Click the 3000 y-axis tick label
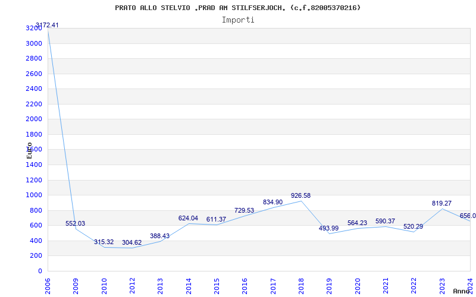 (34, 43)
